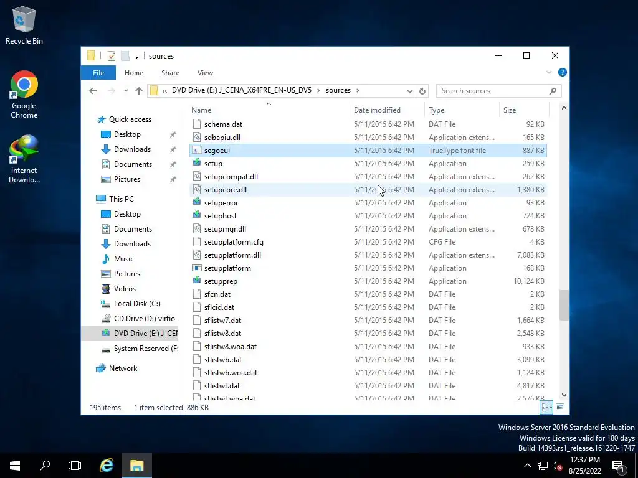This screenshot has width=638, height=478.
Task: Switch to Large icons view in status bar
Action: (x=560, y=407)
